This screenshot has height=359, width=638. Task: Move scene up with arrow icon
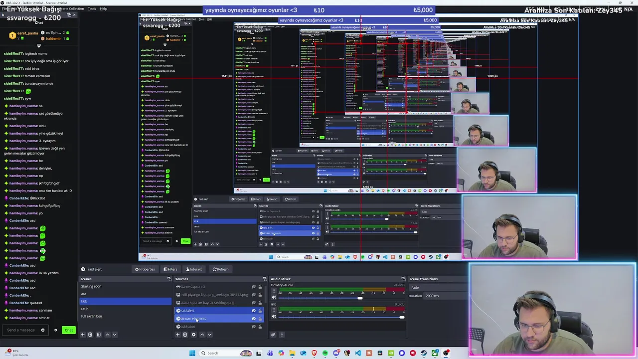tap(107, 335)
